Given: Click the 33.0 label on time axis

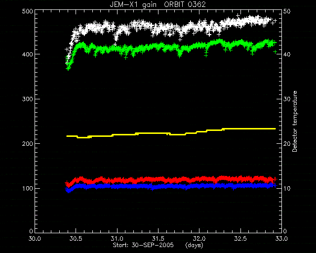Looking at the screenshot, I should coord(281,239).
